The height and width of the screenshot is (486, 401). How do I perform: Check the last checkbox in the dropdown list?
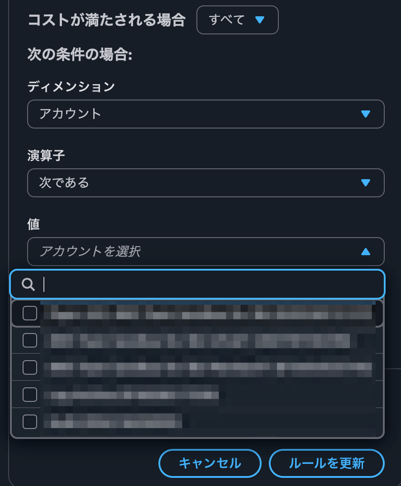click(29, 421)
